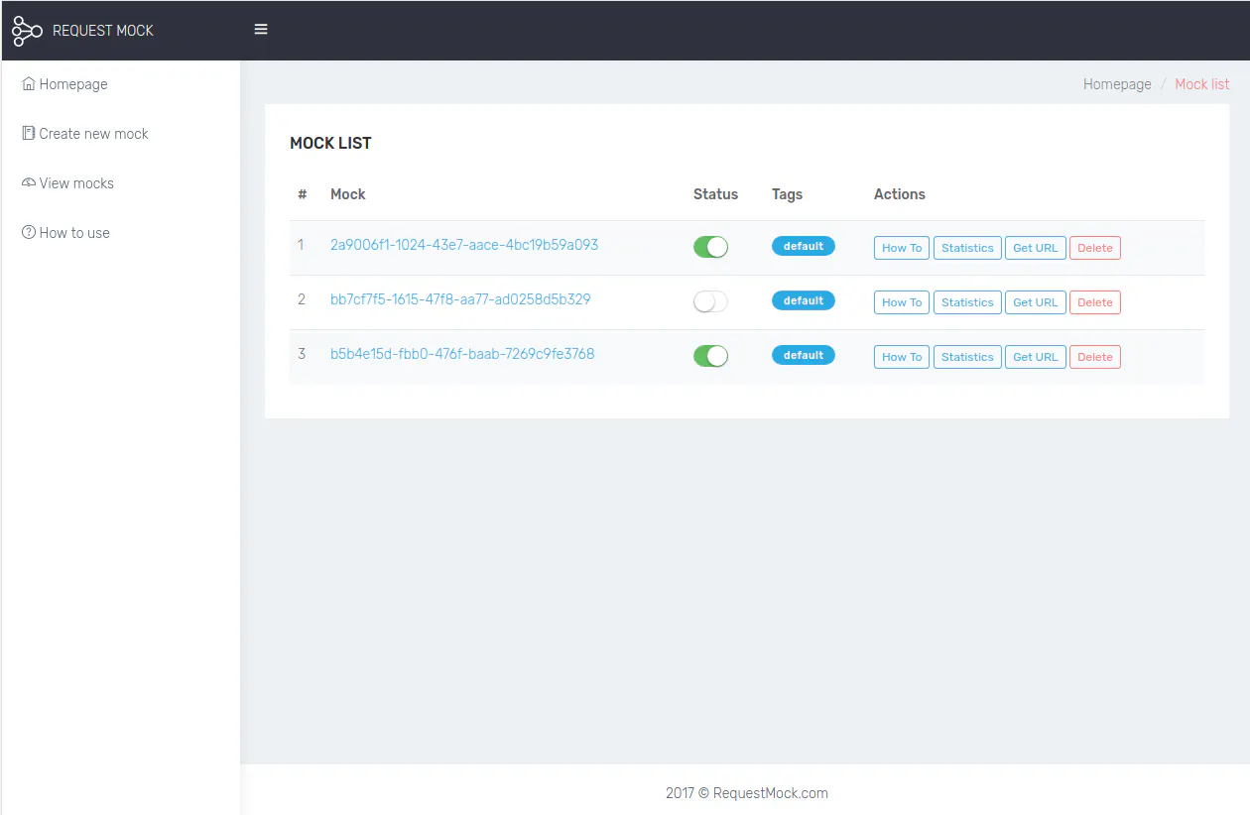View Statistics for mock b5b4e15d
The width and height of the screenshot is (1250, 815).
[967, 357]
